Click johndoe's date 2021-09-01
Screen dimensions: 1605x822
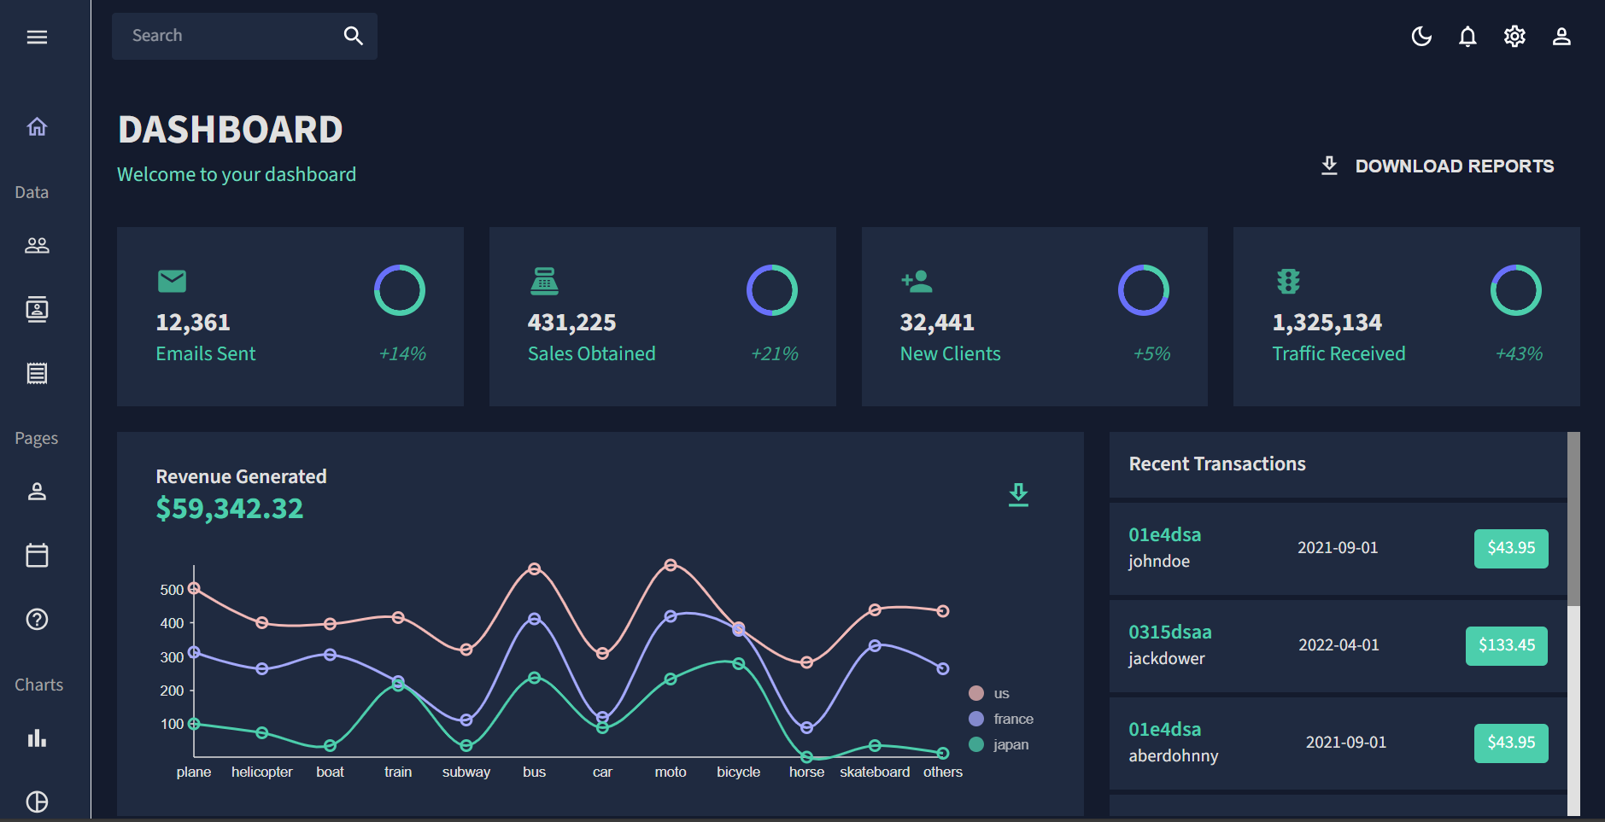coord(1338,548)
